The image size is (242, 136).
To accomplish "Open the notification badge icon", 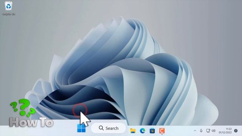I will point(236,131).
